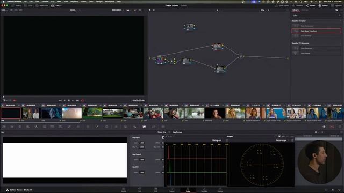Viewport: 344px width, 193px height.
Task: Switch to the Library tab in Effects
Action: [x=296, y=10]
